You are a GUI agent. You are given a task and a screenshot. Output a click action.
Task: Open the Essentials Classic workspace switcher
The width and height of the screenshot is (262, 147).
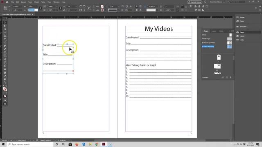(x=217, y=2)
